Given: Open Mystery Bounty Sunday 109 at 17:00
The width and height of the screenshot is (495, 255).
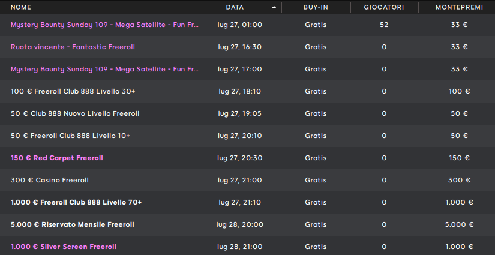Looking at the screenshot, I should click(104, 69).
